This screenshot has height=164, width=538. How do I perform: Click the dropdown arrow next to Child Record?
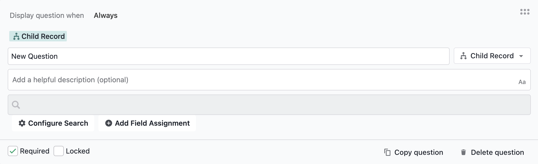coord(521,56)
